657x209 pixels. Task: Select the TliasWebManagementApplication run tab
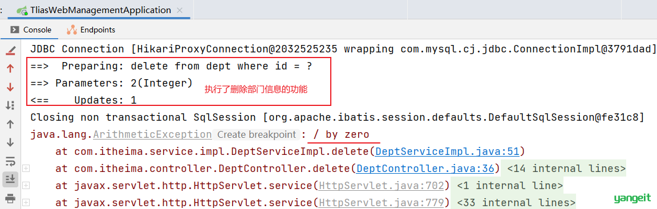(x=100, y=10)
